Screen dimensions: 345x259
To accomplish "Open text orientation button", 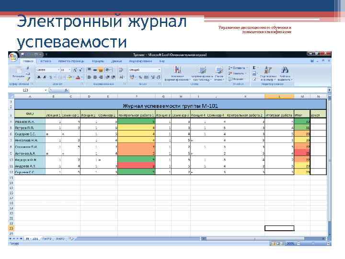I will click(x=108, y=70).
